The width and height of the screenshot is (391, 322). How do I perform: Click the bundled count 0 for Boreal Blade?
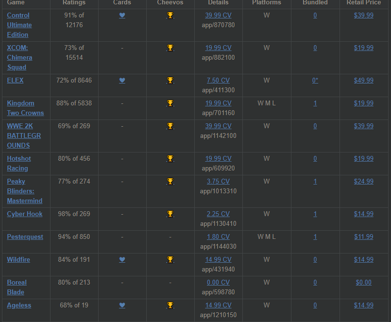pyautogui.click(x=315, y=282)
